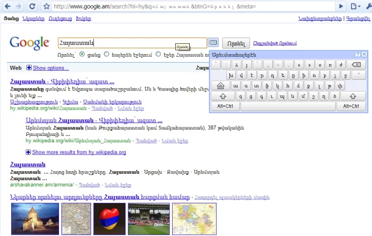Expand Show options plus icon

tap(29, 68)
